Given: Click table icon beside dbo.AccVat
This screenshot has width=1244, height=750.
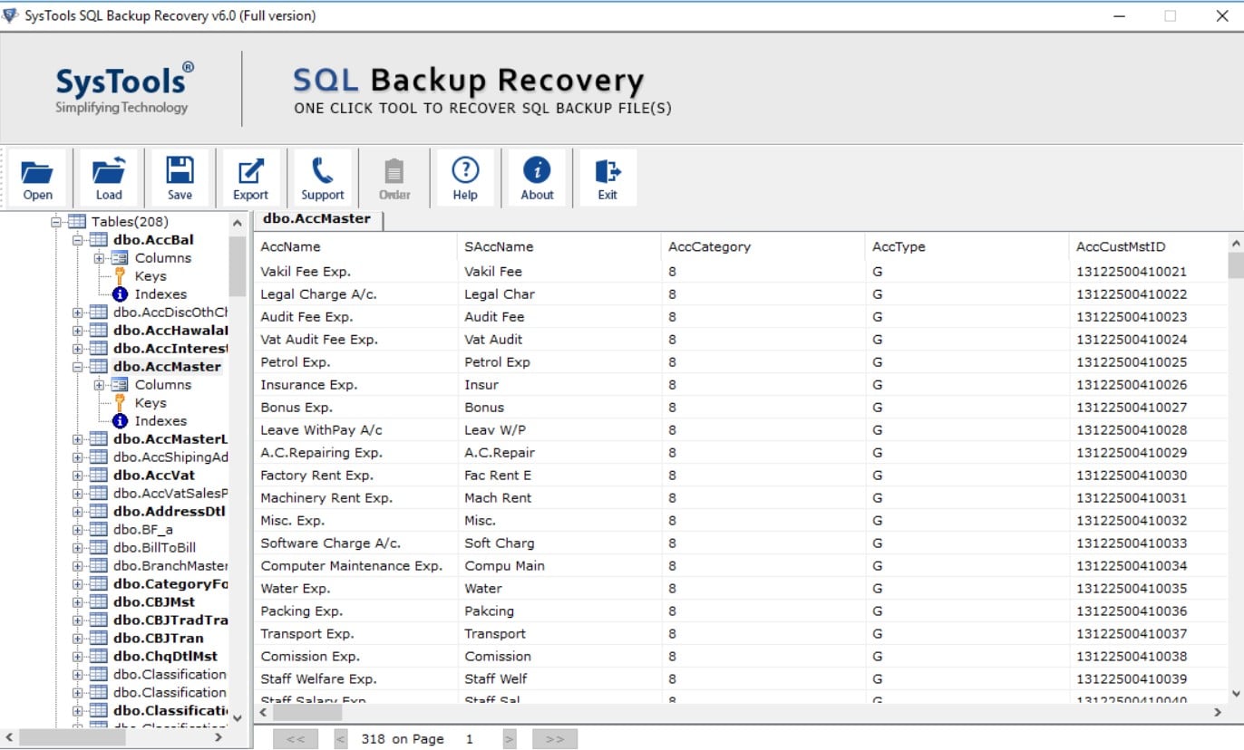Looking at the screenshot, I should click(99, 476).
